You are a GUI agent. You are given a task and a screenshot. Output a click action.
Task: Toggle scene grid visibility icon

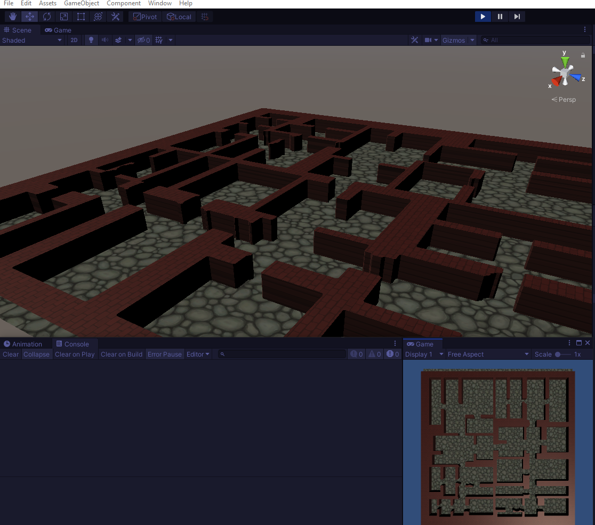point(159,40)
